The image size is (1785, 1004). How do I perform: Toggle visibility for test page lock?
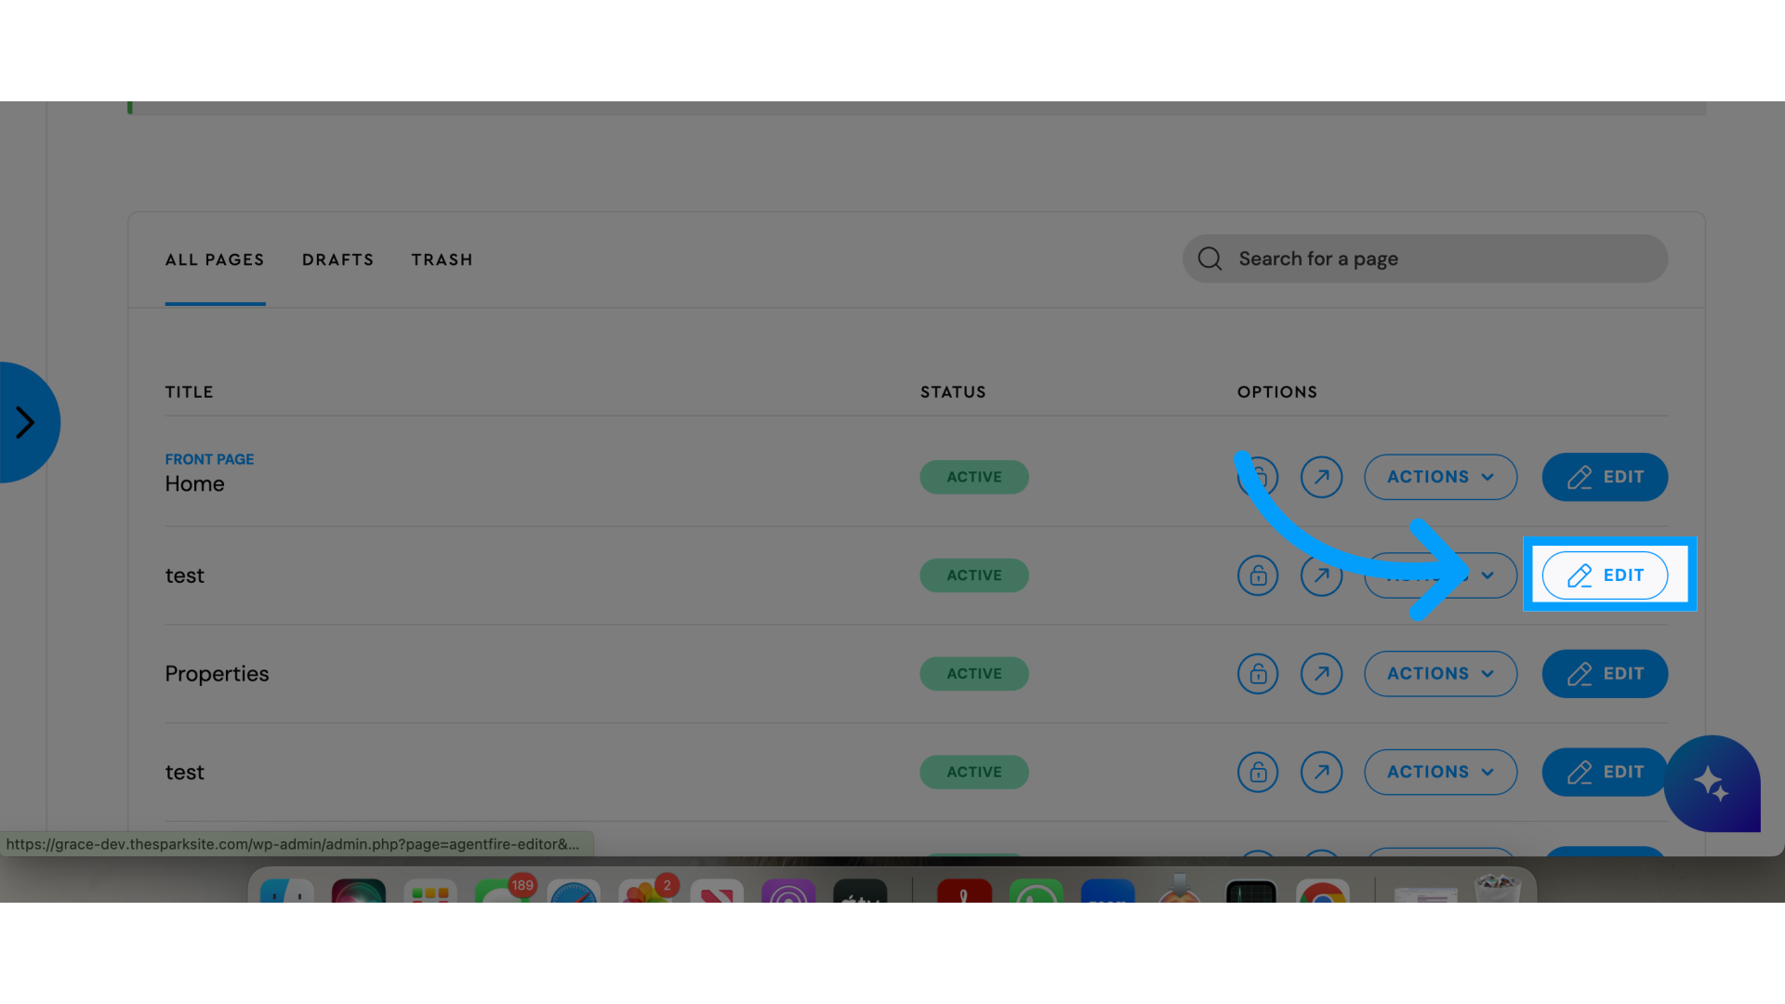1258,574
